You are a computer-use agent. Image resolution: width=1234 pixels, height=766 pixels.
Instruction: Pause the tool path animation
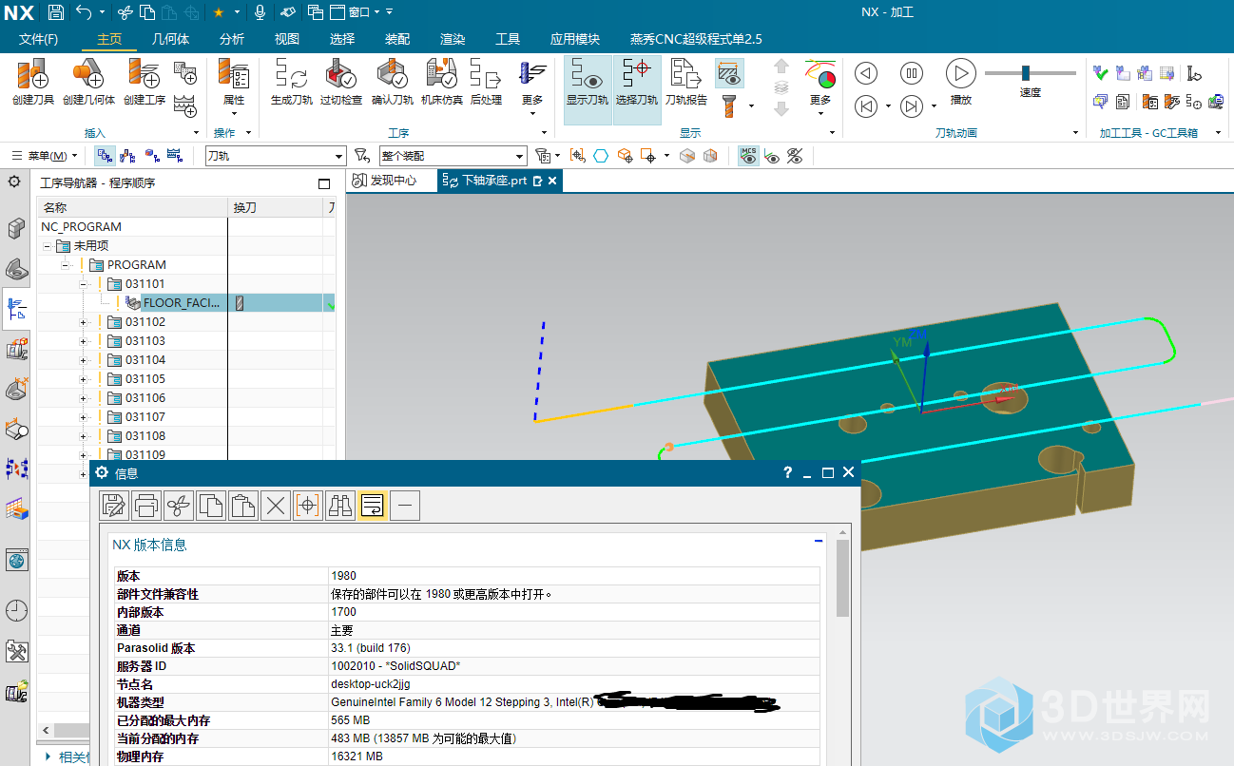[912, 73]
